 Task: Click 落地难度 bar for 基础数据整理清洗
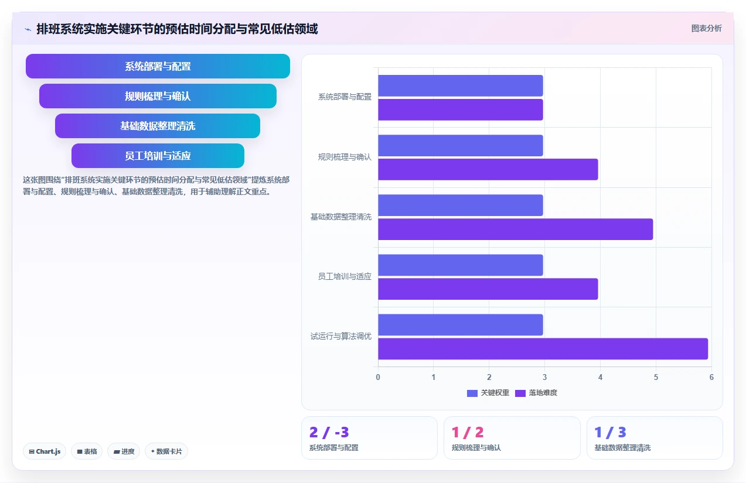[516, 229]
